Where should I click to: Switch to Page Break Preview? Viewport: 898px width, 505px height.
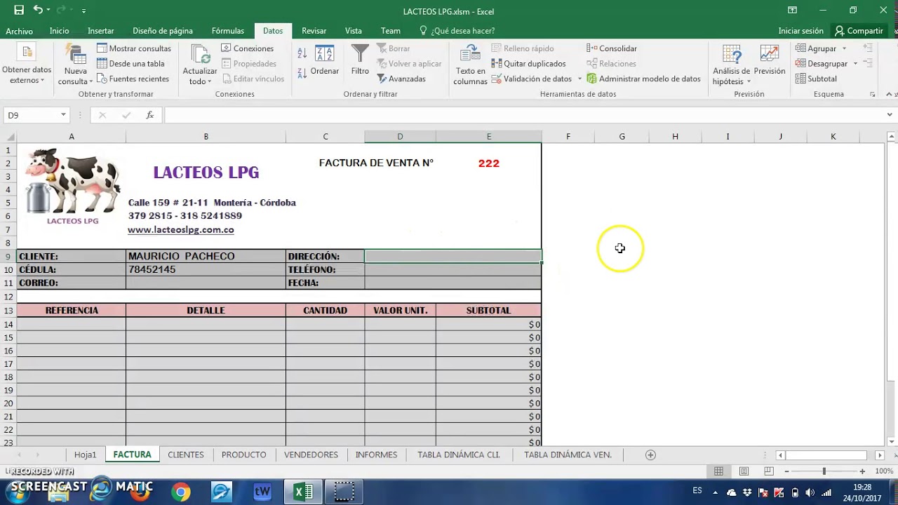pyautogui.click(x=769, y=471)
